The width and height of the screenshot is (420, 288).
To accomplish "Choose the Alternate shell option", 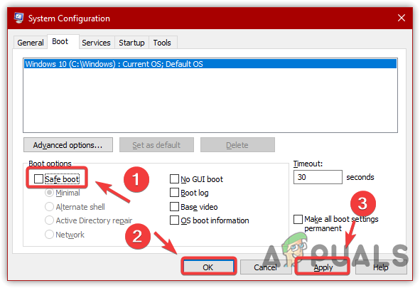I will click(49, 206).
